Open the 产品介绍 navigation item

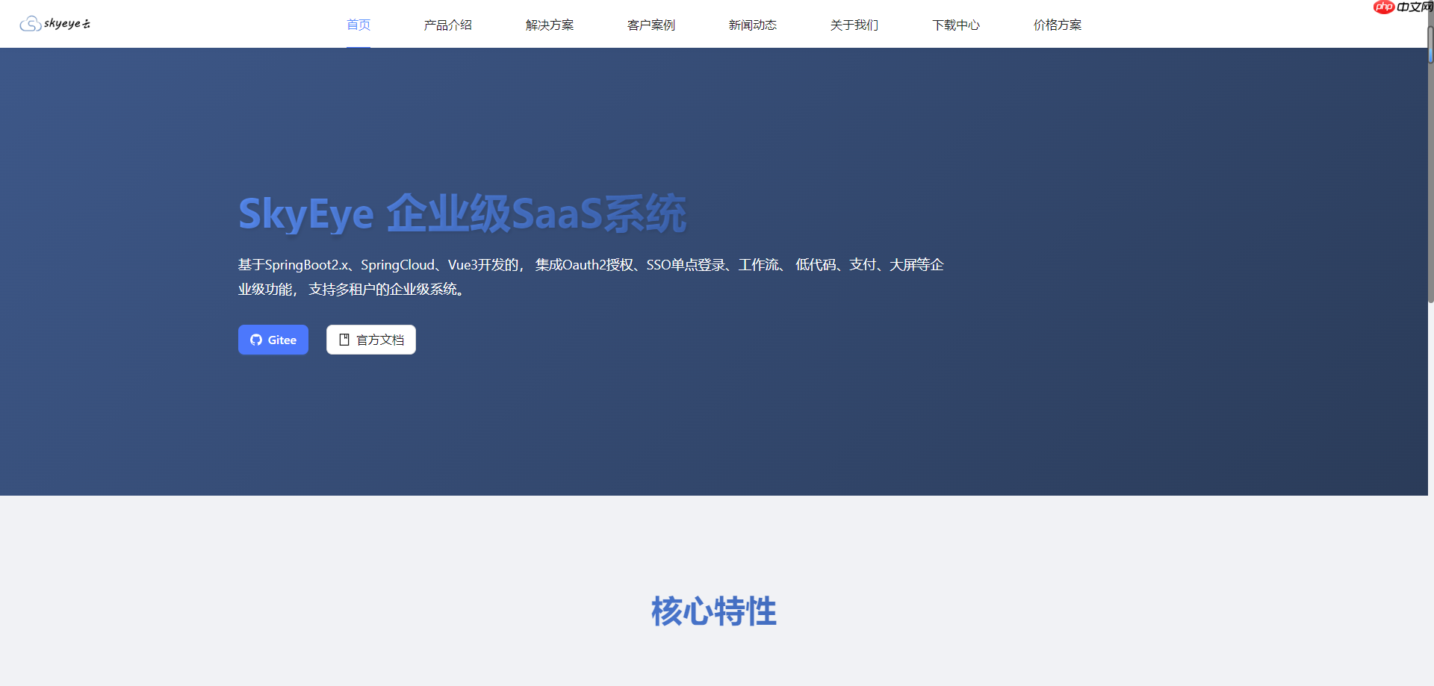coord(447,25)
